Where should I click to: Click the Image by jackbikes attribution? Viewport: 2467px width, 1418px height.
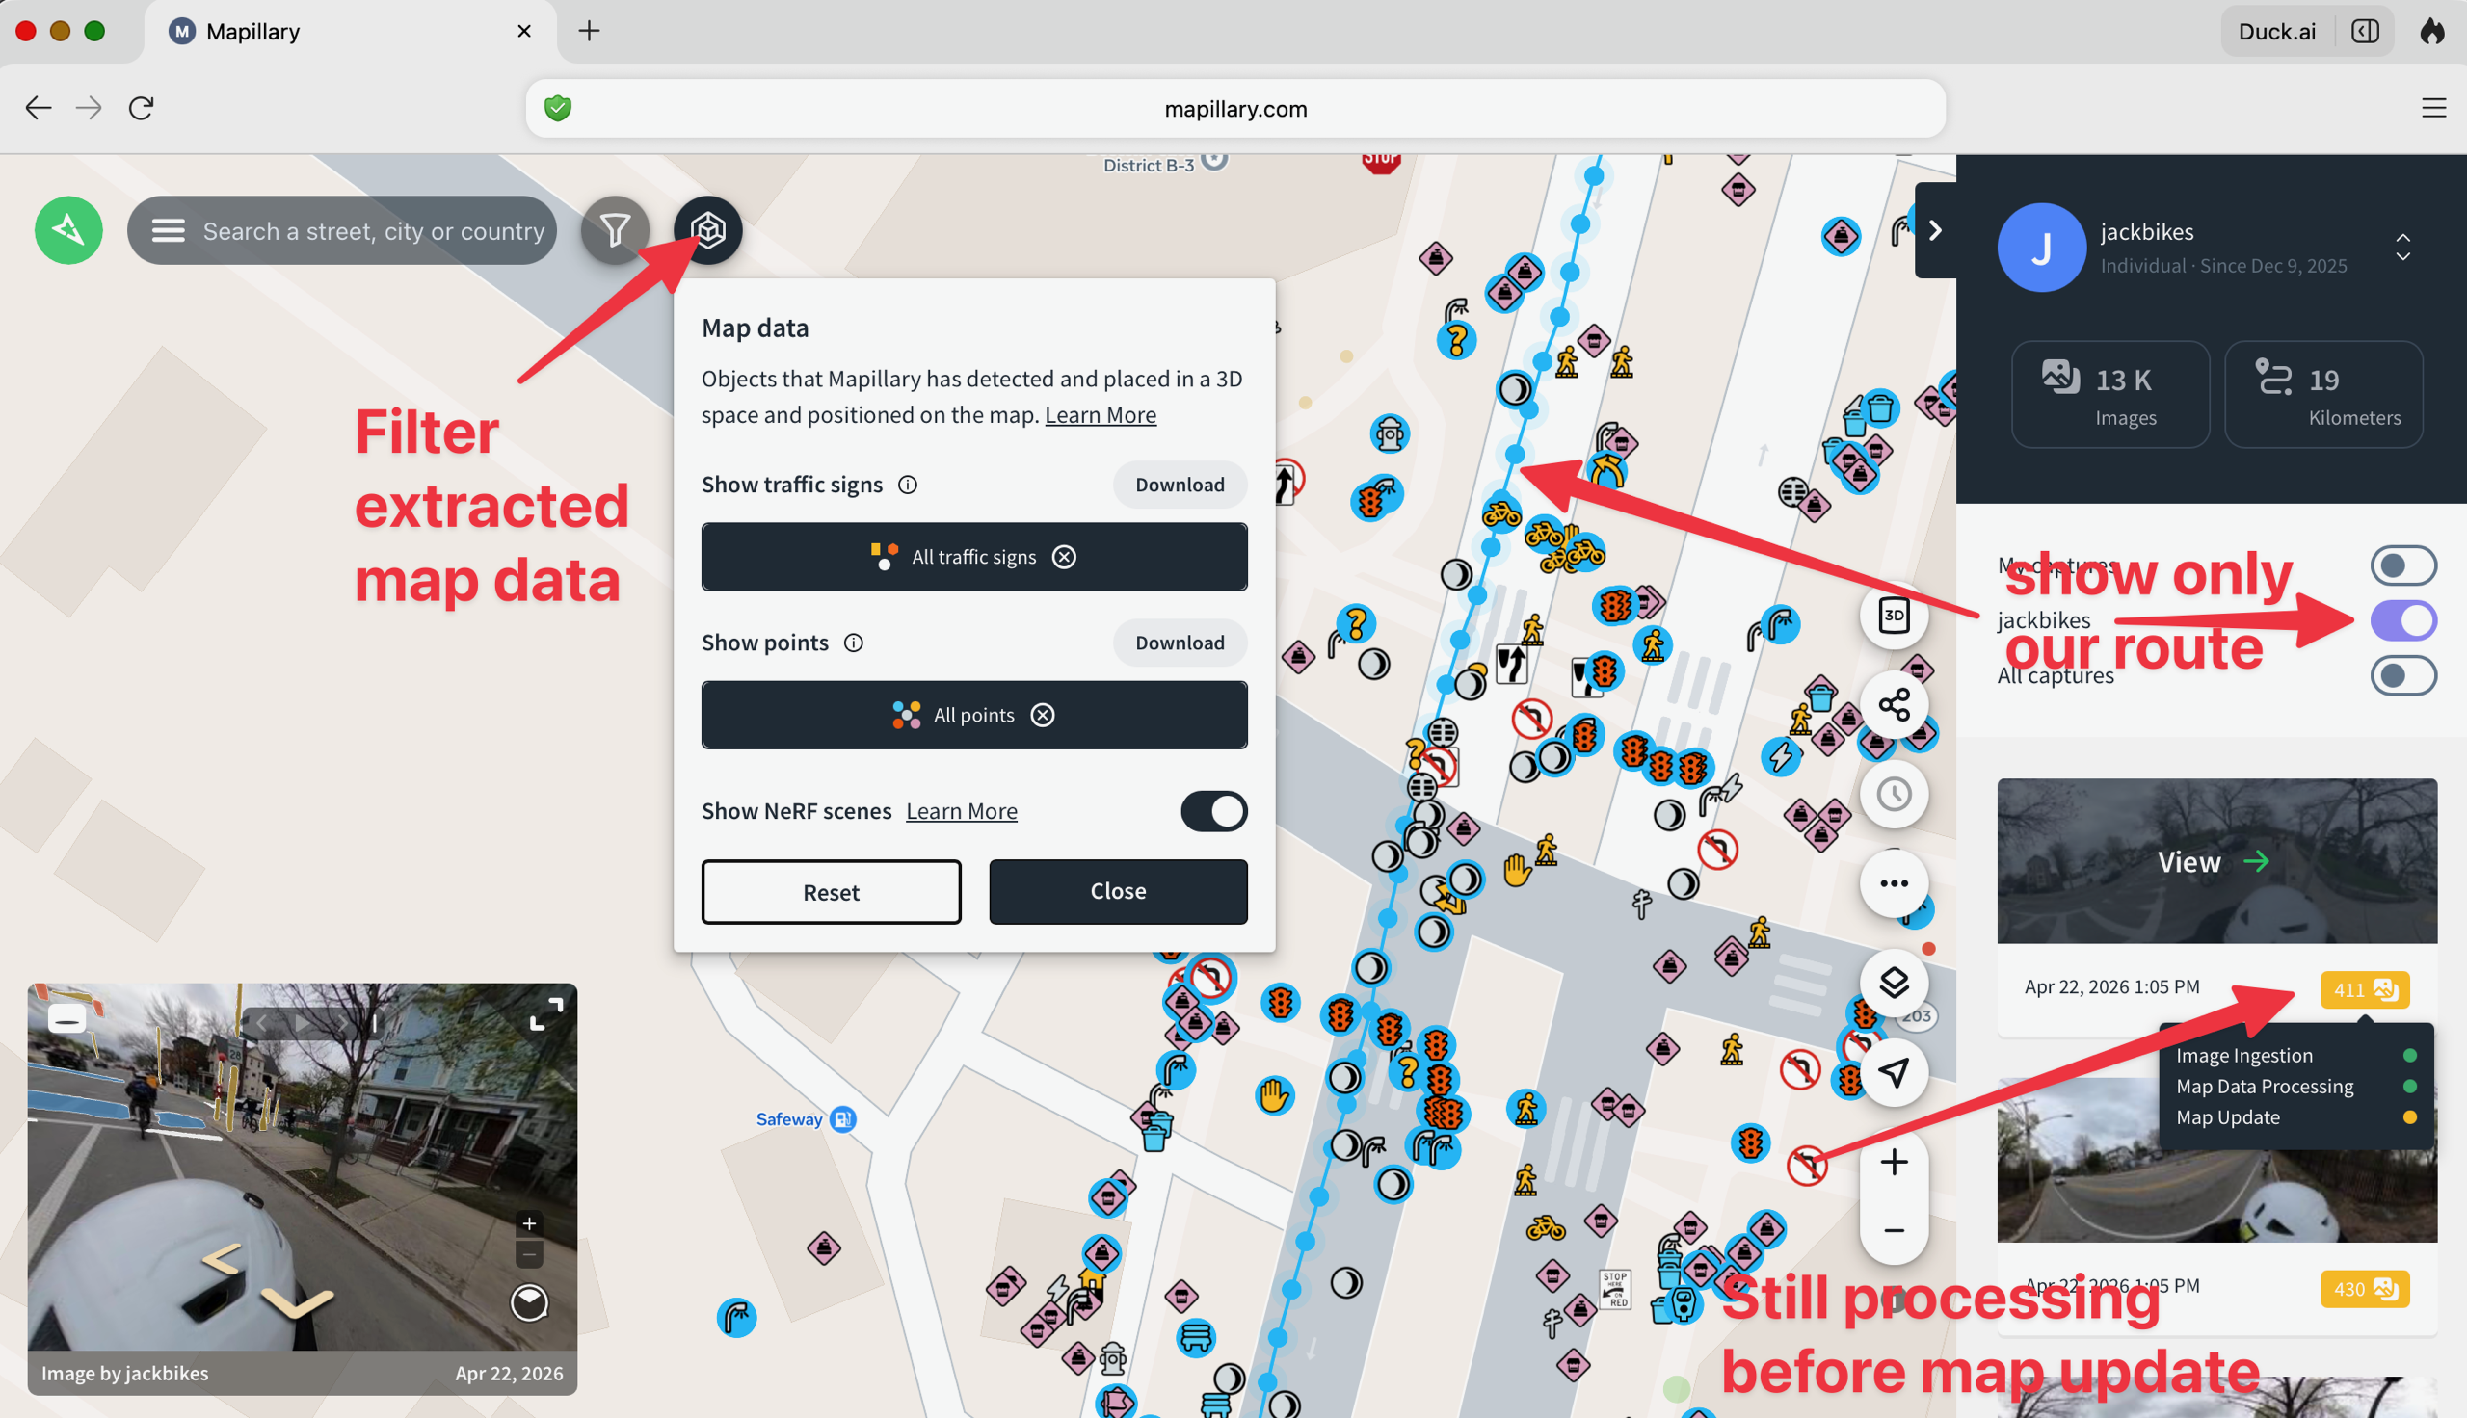pyautogui.click(x=124, y=1373)
